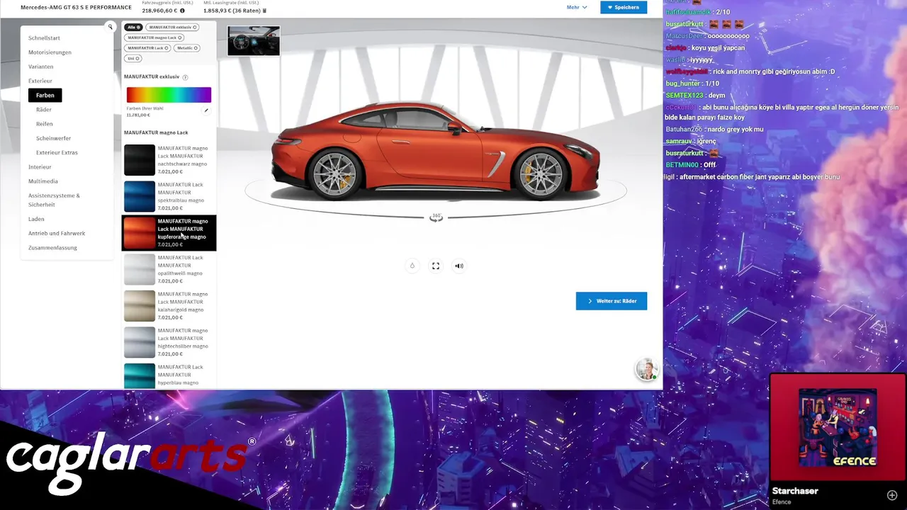Pick the rainbow Farben Ihrer Wahl swatch
The image size is (907, 510).
[169, 95]
